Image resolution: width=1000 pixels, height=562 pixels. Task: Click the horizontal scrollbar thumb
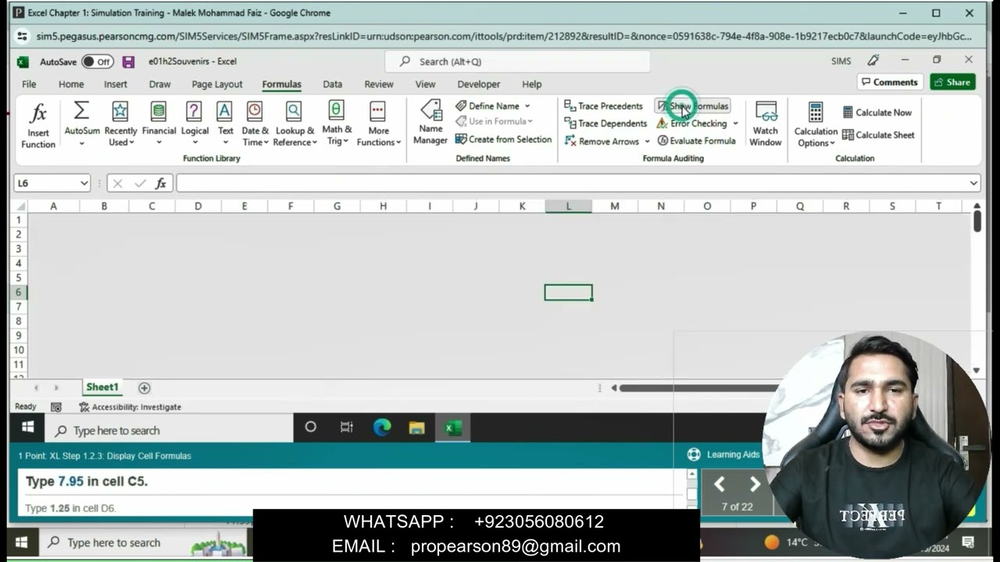click(699, 388)
